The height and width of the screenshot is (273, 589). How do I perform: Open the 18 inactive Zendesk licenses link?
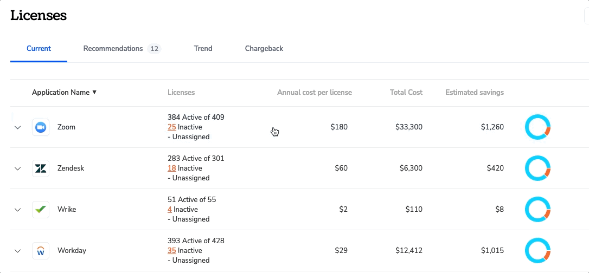coord(172,168)
